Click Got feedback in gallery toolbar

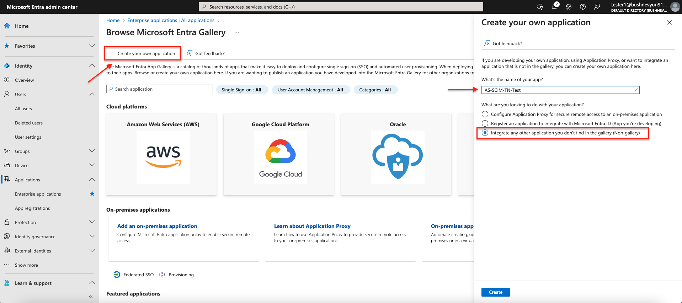206,53
